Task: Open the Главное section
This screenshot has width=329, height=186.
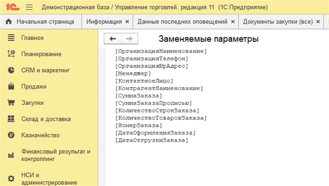Action: [x=32, y=38]
